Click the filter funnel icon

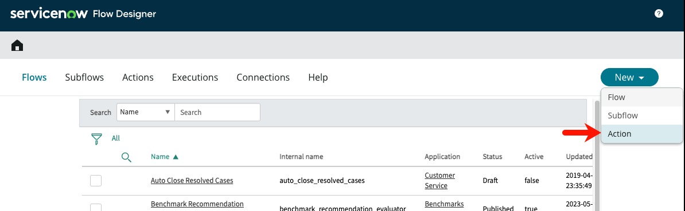tap(96, 139)
